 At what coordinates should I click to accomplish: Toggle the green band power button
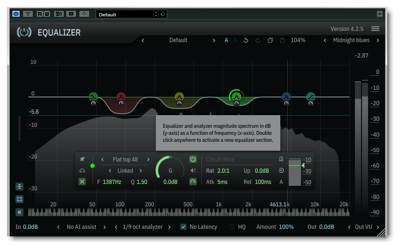[x=193, y=159]
